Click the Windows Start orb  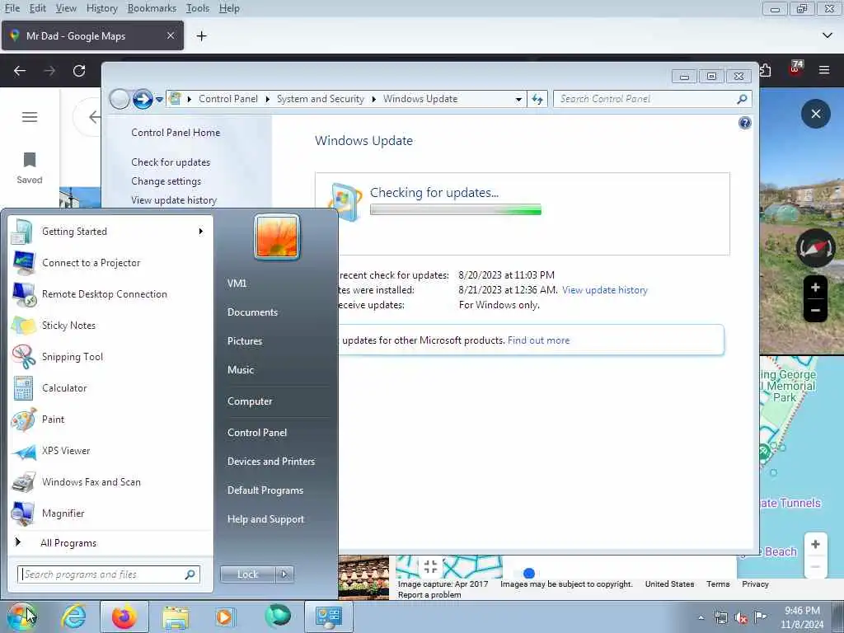click(22, 617)
